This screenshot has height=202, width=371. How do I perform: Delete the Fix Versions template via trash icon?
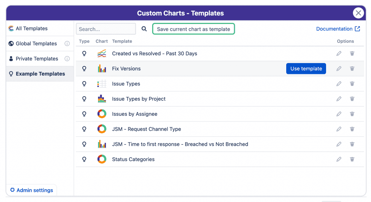coord(352,69)
